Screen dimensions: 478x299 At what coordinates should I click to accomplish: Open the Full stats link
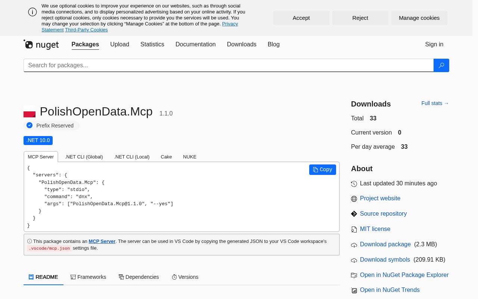(435, 103)
